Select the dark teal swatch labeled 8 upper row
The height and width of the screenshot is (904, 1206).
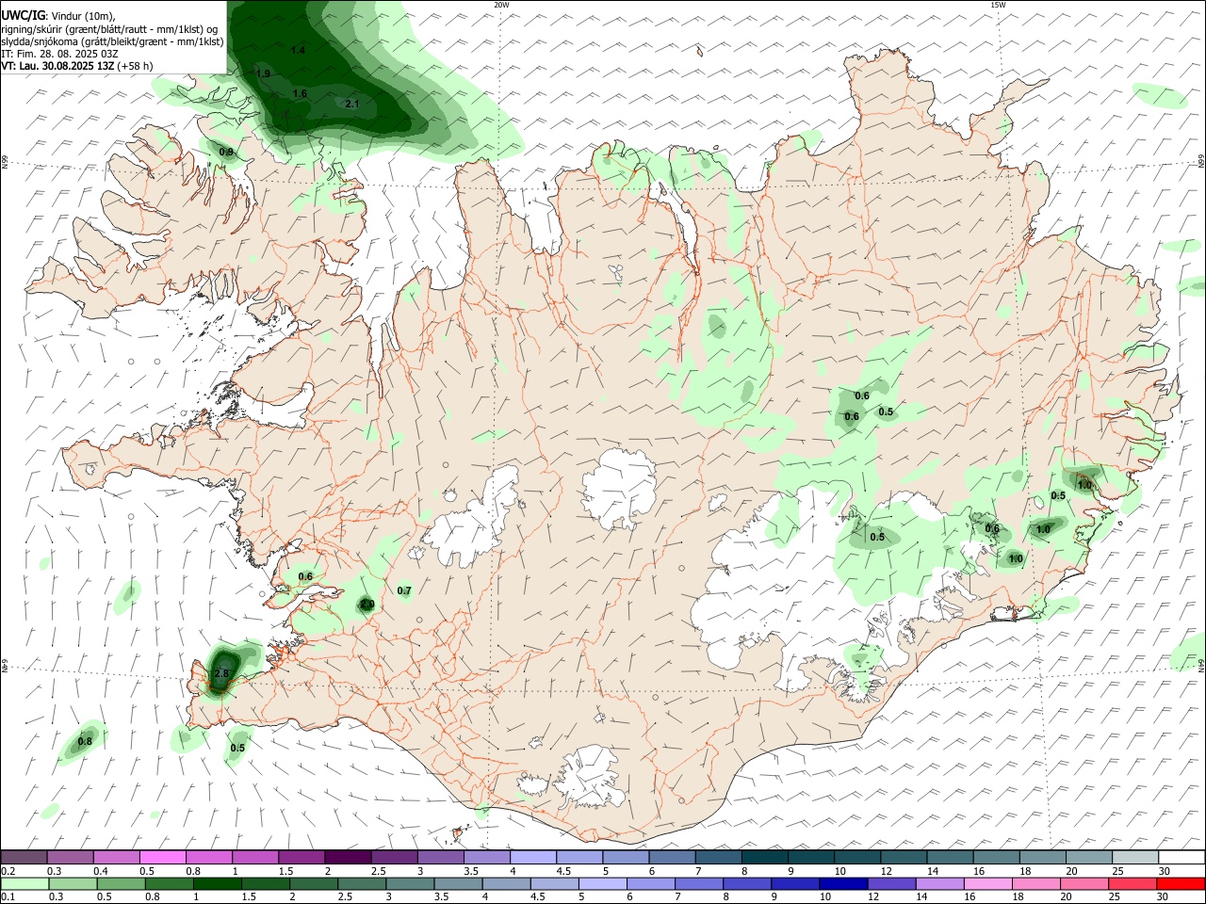[x=764, y=857]
